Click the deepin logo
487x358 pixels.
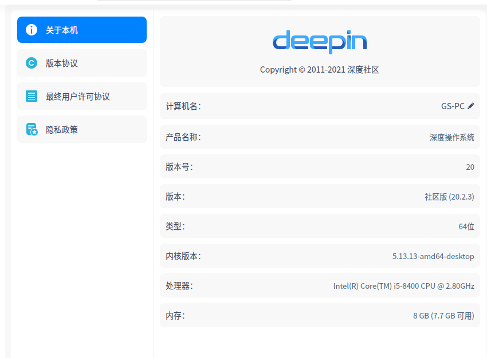coord(320,42)
